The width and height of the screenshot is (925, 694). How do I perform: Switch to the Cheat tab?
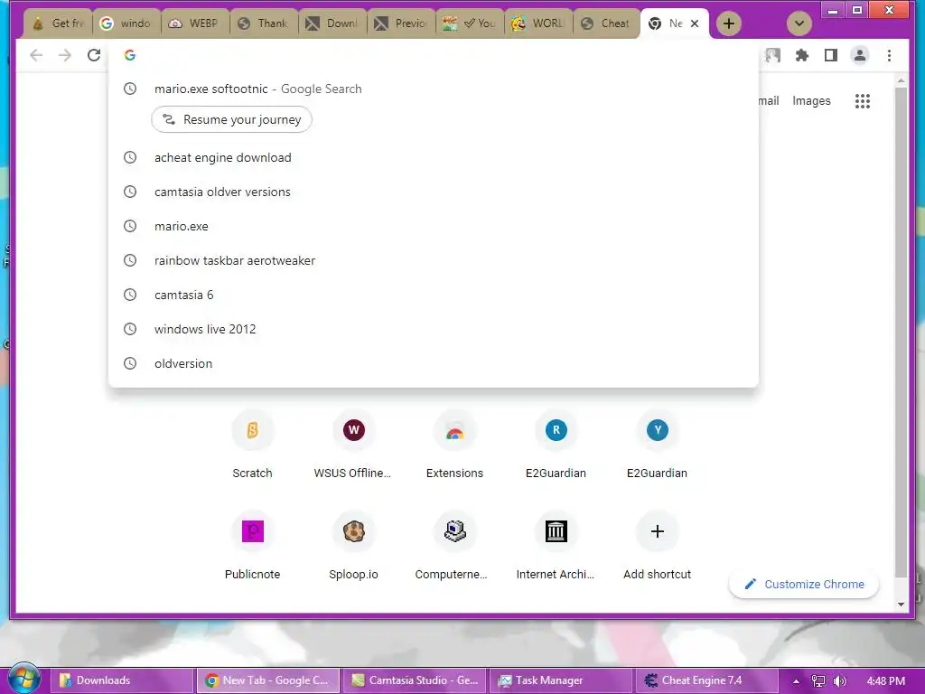(x=607, y=23)
